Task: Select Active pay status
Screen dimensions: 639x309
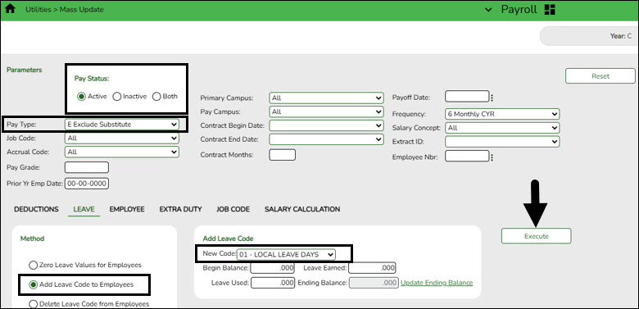Action: 81,97
